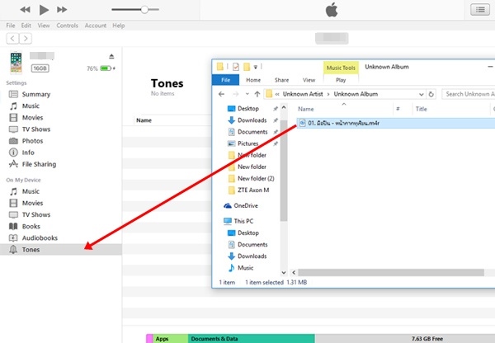Eject the connected iPhone
Image resolution: width=495 pixels, height=343 pixels.
[111, 57]
